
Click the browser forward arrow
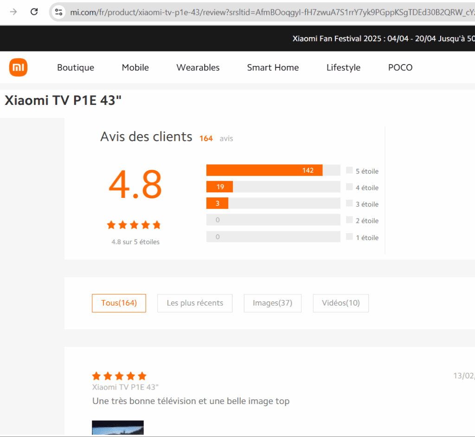pos(13,12)
